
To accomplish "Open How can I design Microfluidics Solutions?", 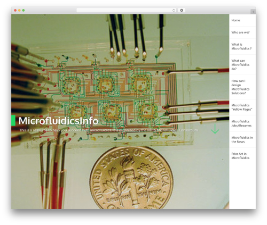I will point(240,87).
